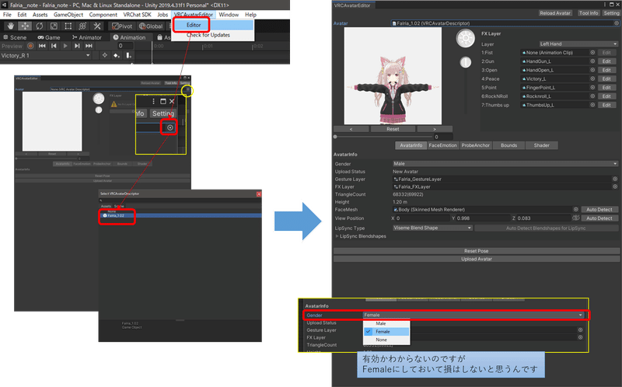Click the filter by selection diamond icon
Screen dimensions: 622x387
click(x=105, y=55)
